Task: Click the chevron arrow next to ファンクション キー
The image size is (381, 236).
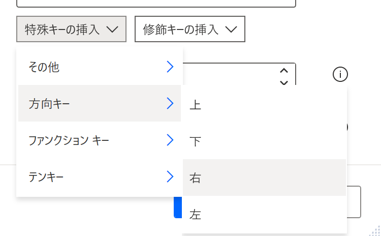Action: point(170,140)
